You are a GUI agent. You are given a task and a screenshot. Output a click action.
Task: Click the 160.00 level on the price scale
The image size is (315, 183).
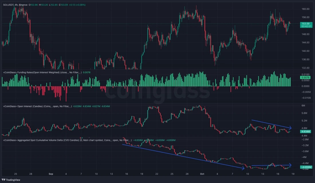pyautogui.click(x=306, y=9)
